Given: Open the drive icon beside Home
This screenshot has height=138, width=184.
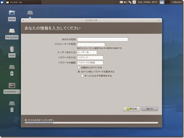Looking at the screenshot, I should (x=30, y=13).
